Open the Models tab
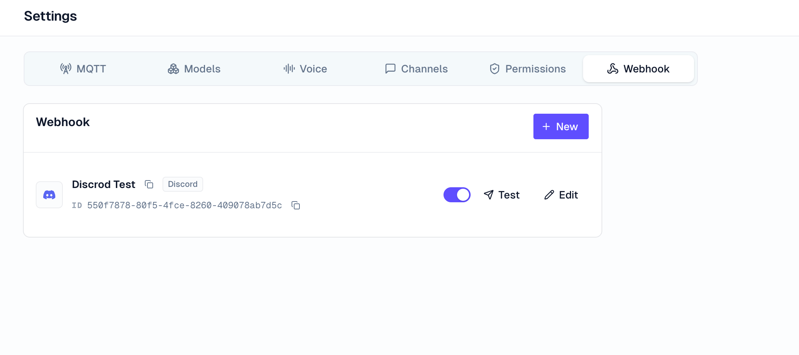 194,69
